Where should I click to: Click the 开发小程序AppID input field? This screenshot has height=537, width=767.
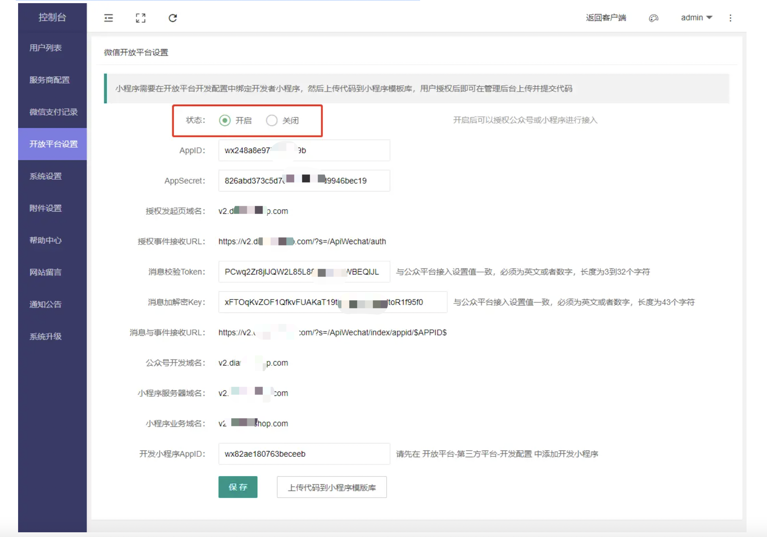[304, 454]
